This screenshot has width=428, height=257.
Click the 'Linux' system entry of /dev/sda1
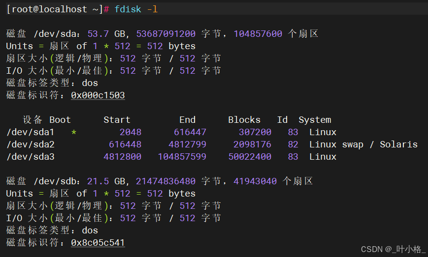click(323, 132)
